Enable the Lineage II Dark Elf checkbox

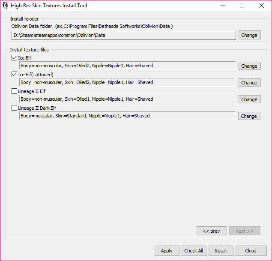[x=15, y=108]
